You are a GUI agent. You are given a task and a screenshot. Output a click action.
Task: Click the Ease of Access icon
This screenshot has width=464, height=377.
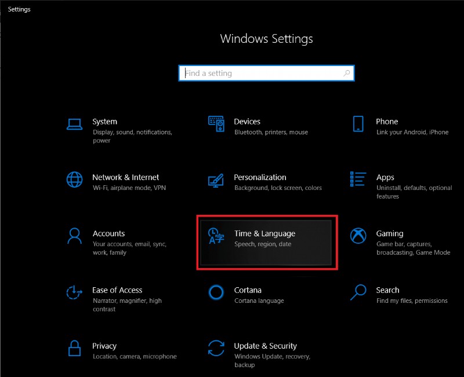[75, 292]
